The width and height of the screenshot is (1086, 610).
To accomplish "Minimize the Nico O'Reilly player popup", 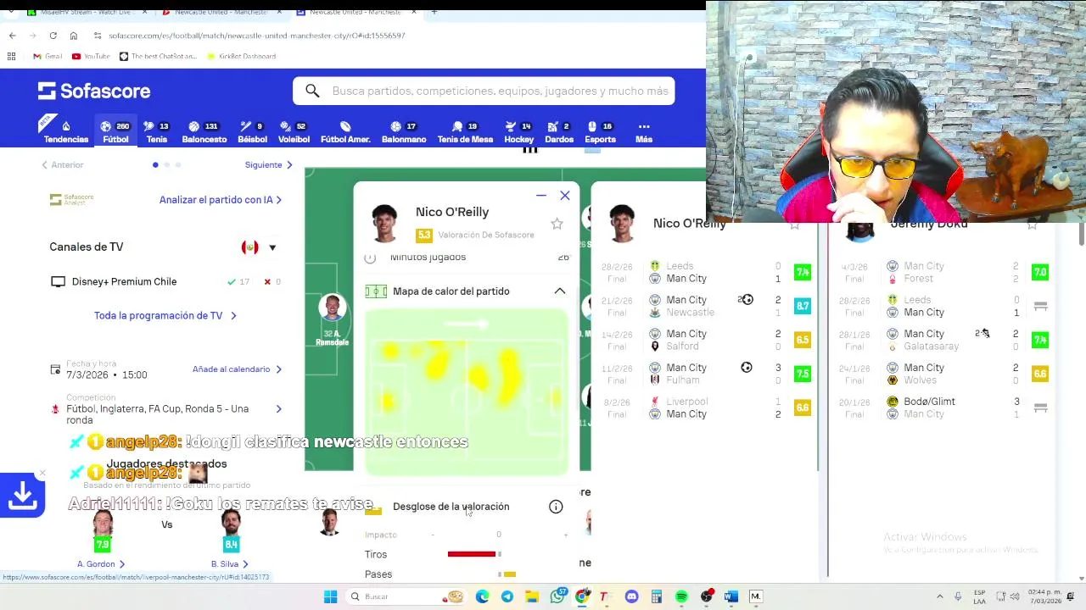I will tap(540, 196).
